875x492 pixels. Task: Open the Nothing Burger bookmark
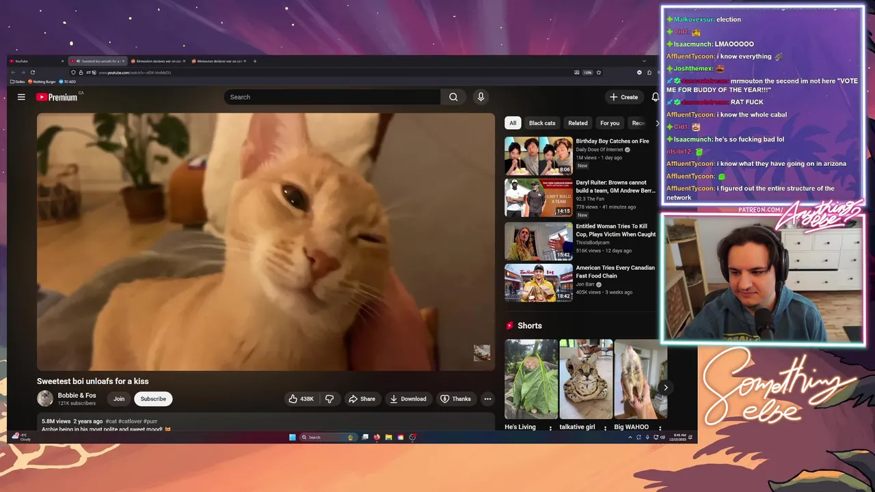tap(42, 82)
